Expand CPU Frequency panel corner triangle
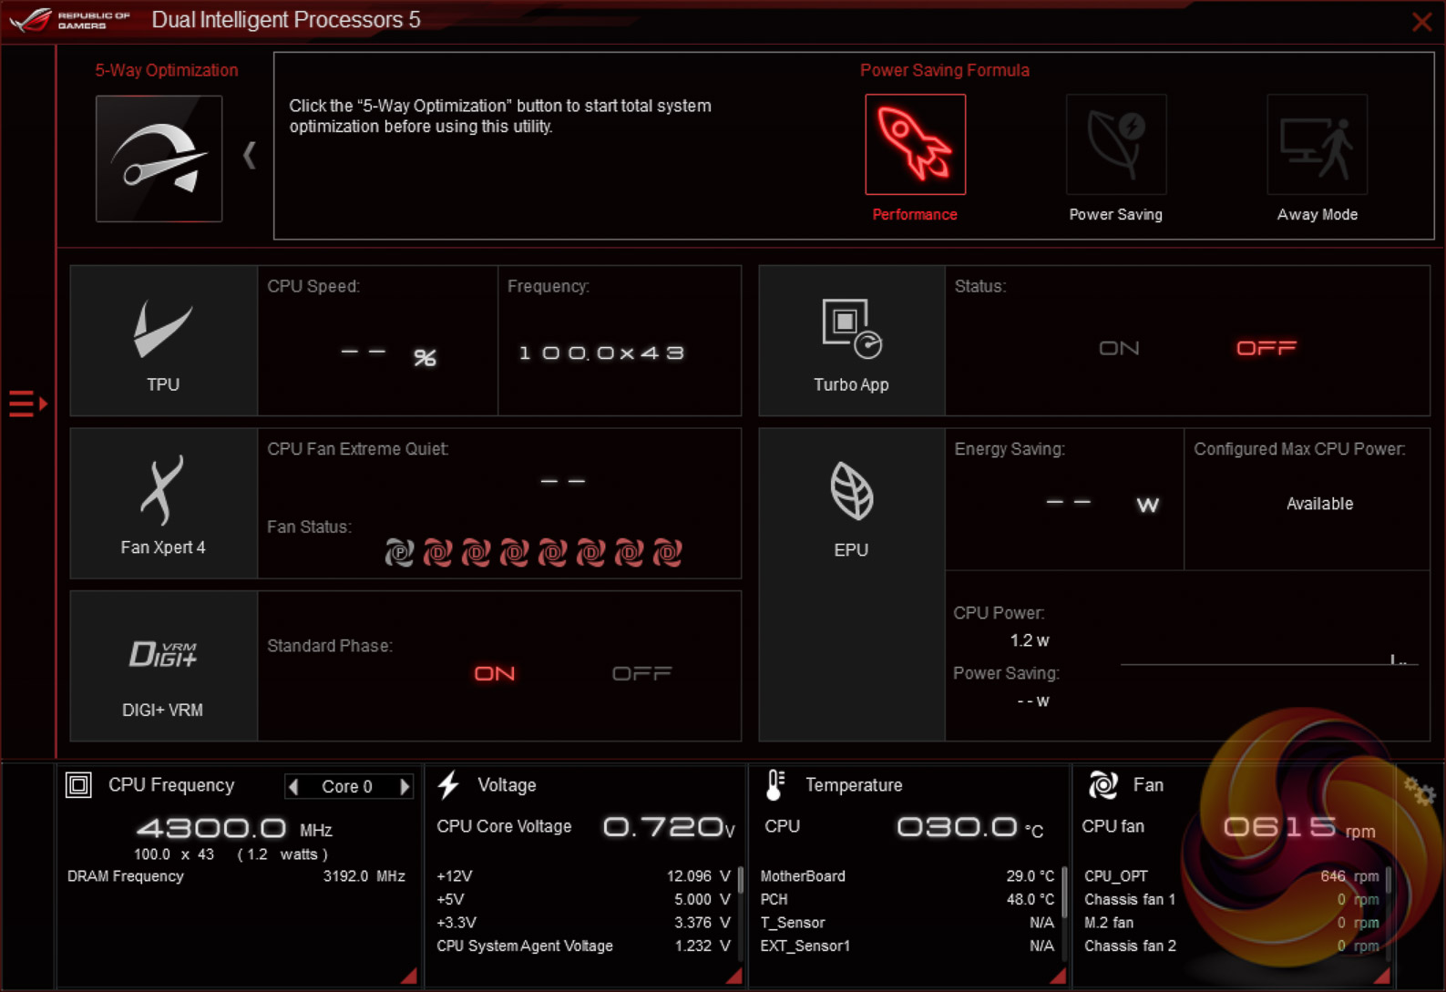The width and height of the screenshot is (1446, 992). 409,976
